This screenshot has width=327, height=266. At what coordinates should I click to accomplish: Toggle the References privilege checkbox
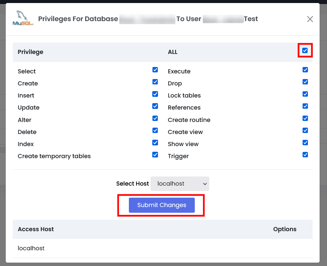[305, 106]
